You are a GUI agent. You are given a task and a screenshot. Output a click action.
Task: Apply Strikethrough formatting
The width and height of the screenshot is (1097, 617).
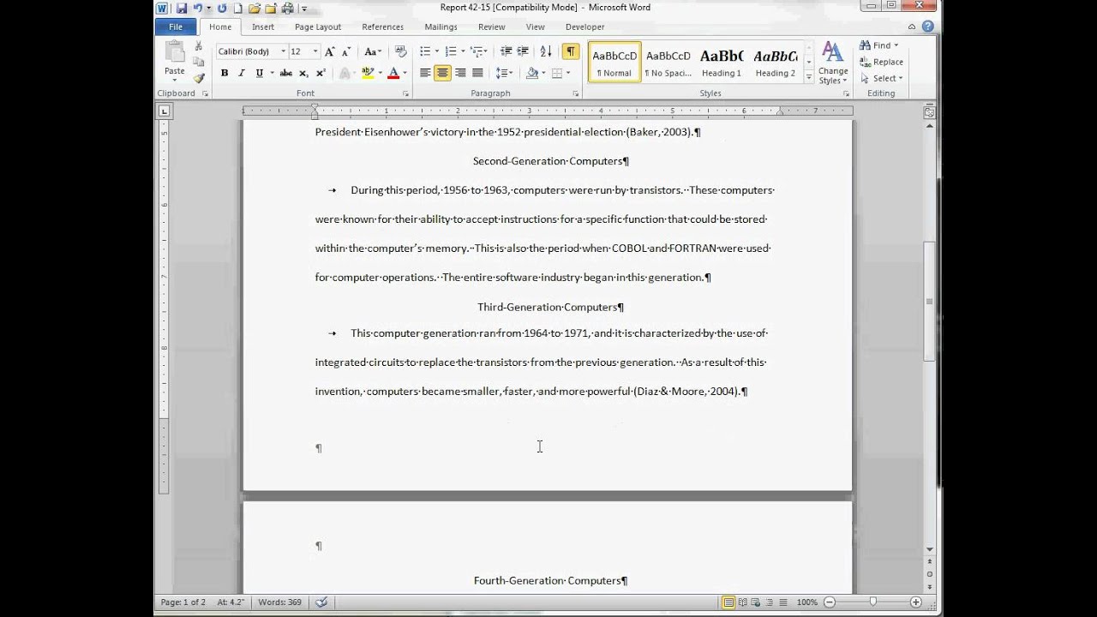(286, 73)
